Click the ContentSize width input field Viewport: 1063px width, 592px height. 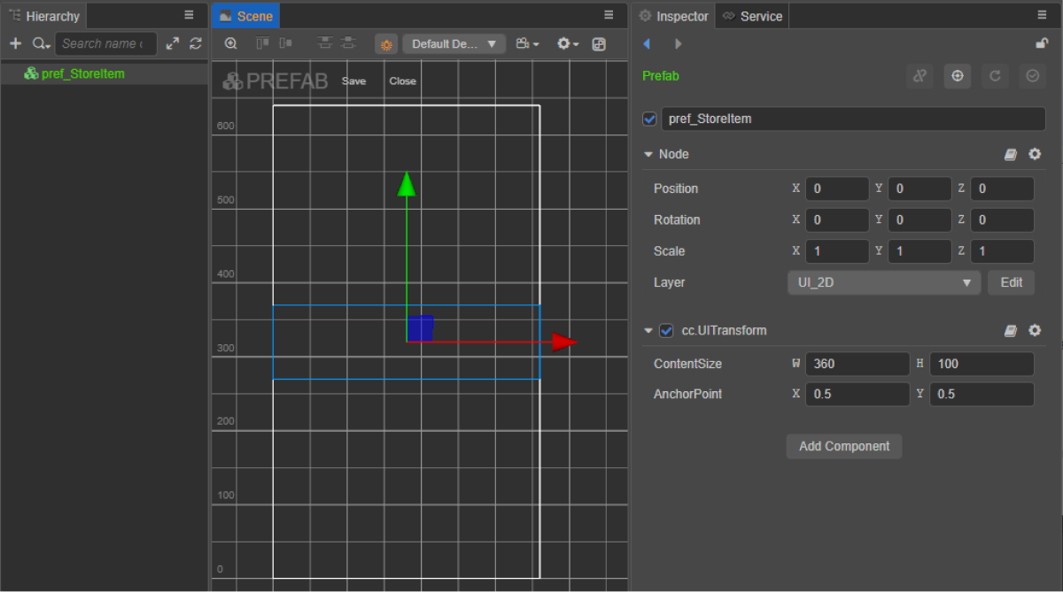[856, 364]
